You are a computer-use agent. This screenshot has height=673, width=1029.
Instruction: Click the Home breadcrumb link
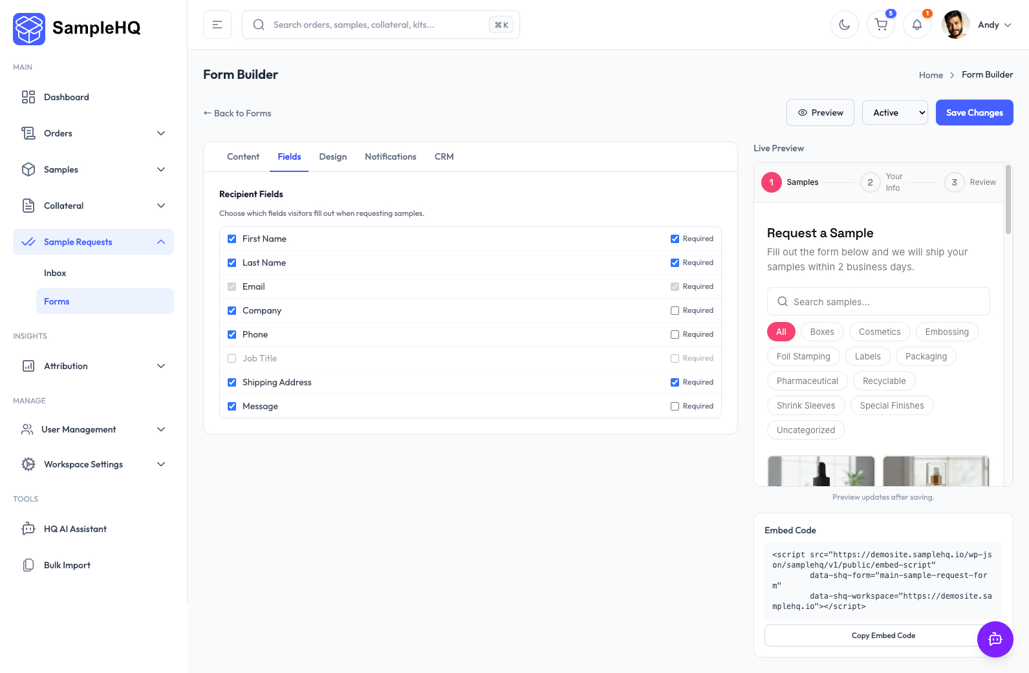click(x=931, y=75)
